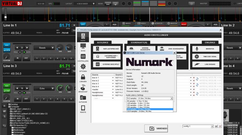Toggle the AUX button on Line In 1
This screenshot has width=242, height=135.
[6, 45]
